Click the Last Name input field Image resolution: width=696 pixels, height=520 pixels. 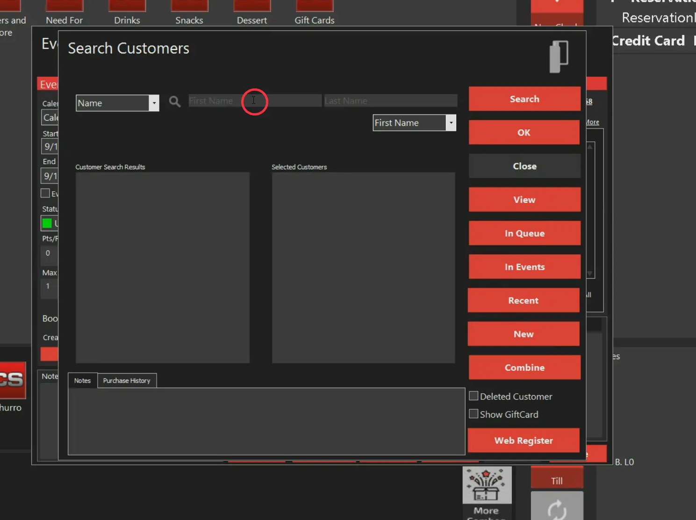(390, 101)
